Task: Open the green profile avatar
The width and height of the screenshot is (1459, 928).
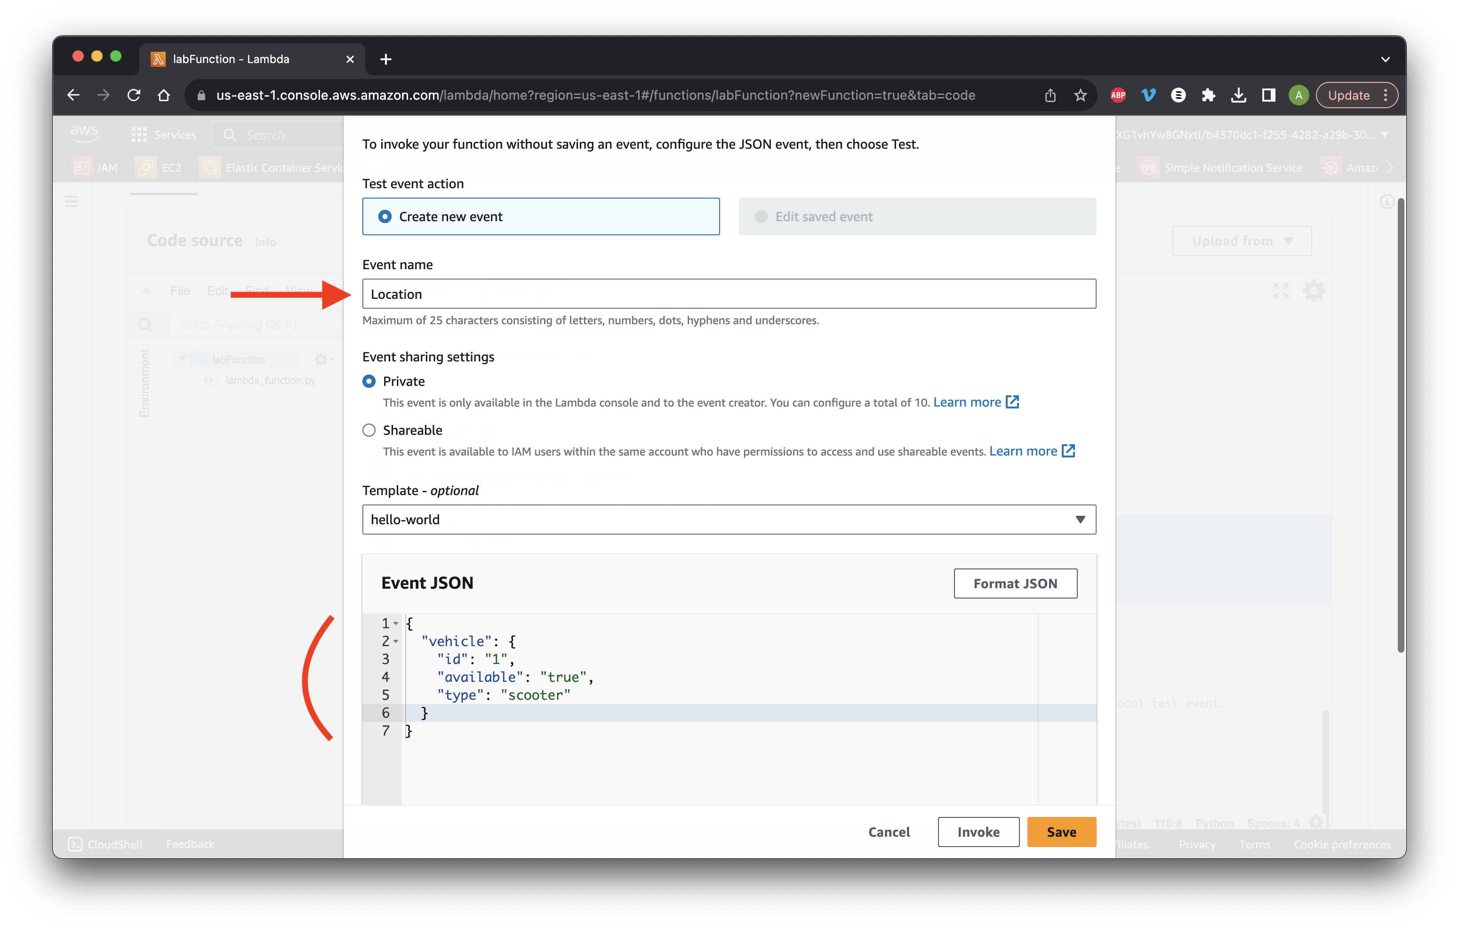Action: (1299, 95)
